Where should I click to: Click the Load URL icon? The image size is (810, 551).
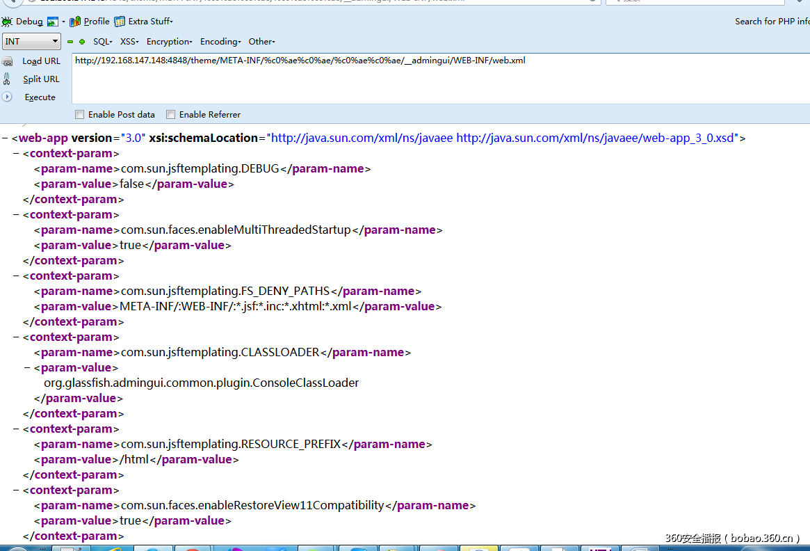click(x=8, y=61)
